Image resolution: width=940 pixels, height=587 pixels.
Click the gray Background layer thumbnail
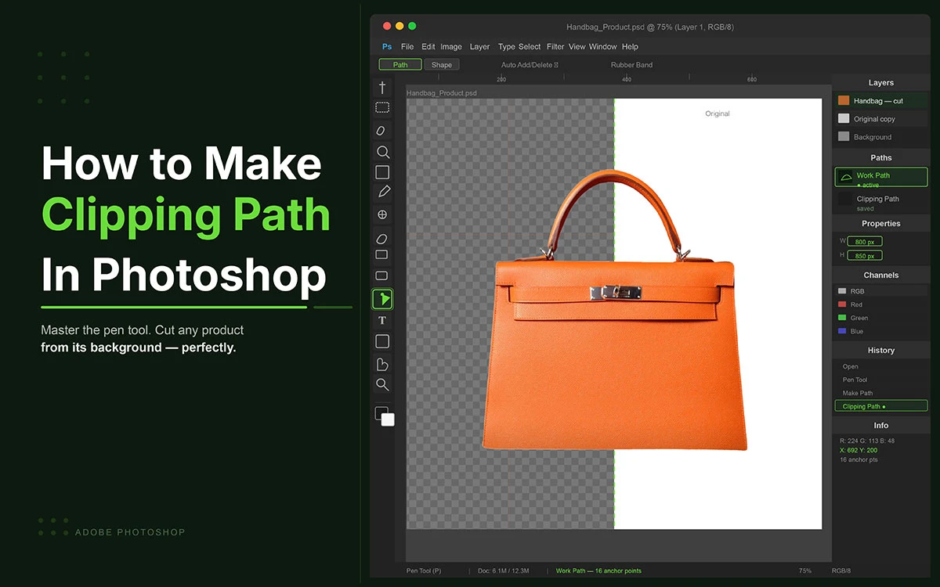[x=844, y=137]
